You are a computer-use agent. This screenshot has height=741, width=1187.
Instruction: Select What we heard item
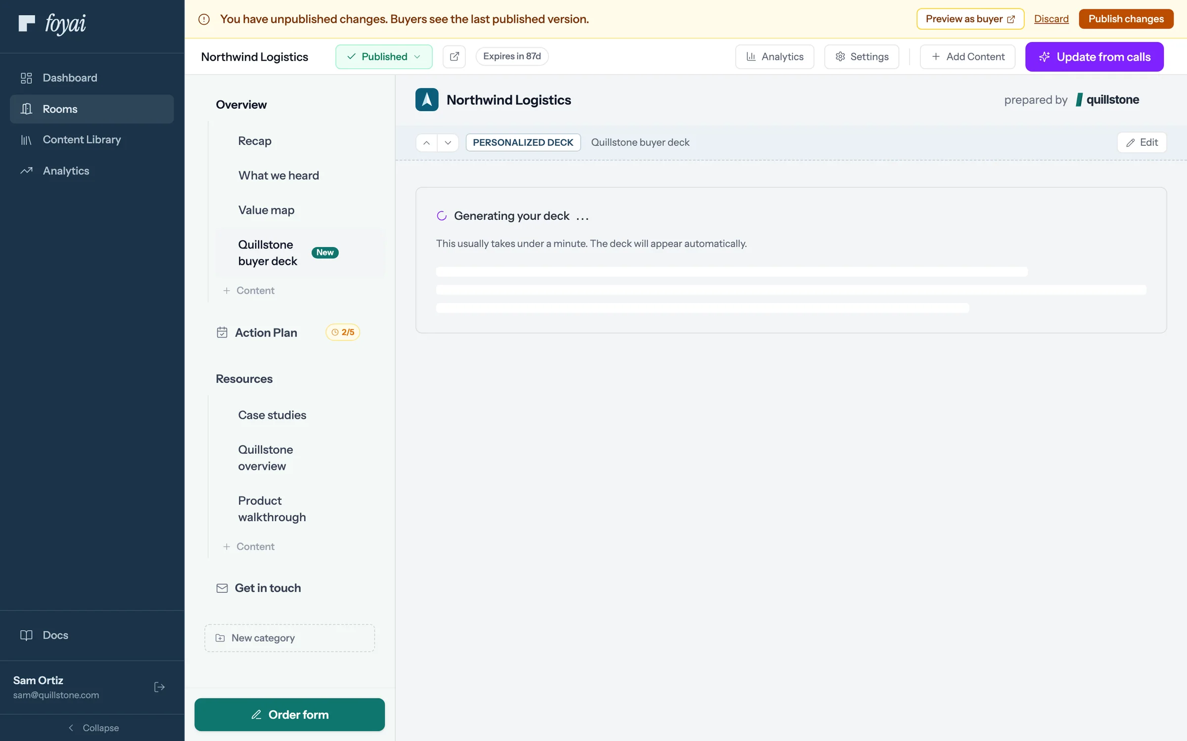(300, 175)
